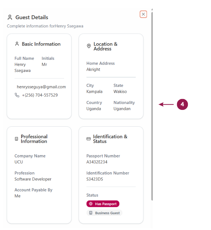Click the phone icon beside number
Screen dimensions: 211x230
[17, 95]
